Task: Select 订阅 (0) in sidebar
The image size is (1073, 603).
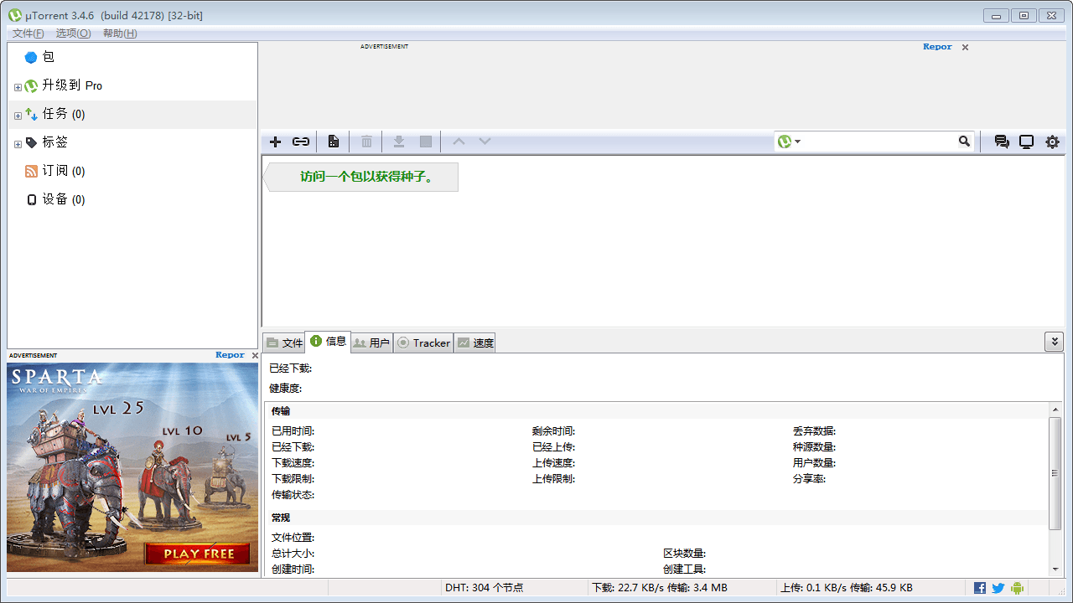Action: tap(132, 172)
